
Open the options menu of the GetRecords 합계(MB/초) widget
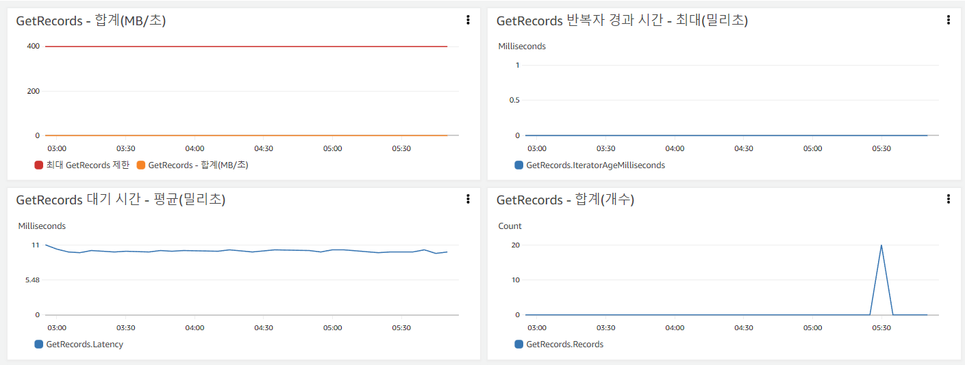pyautogui.click(x=468, y=21)
